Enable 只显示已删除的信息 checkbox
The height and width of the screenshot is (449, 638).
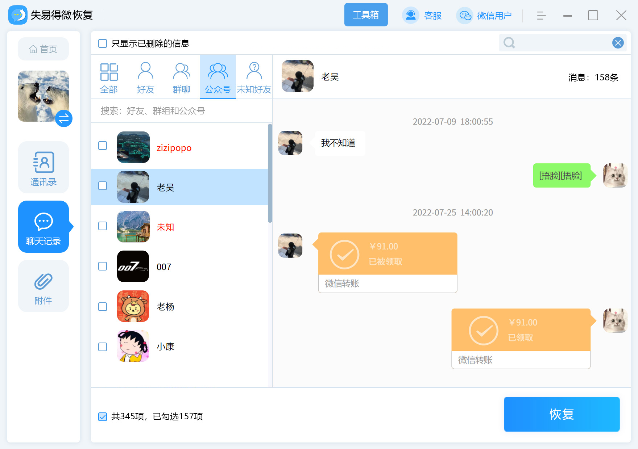pos(102,43)
